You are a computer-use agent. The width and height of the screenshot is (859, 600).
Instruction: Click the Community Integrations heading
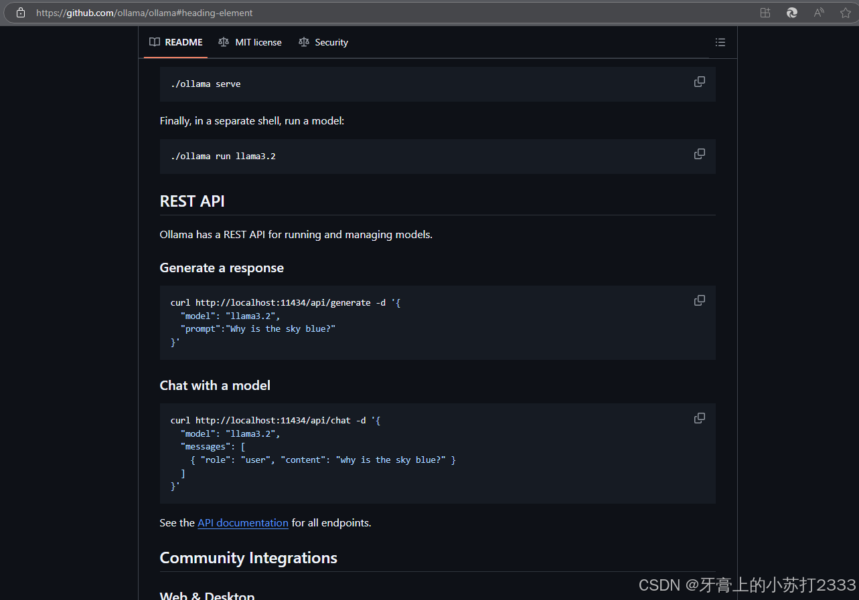[x=248, y=558]
